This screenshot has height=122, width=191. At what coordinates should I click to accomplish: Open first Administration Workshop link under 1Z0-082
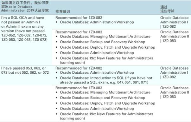coord(97,22)
